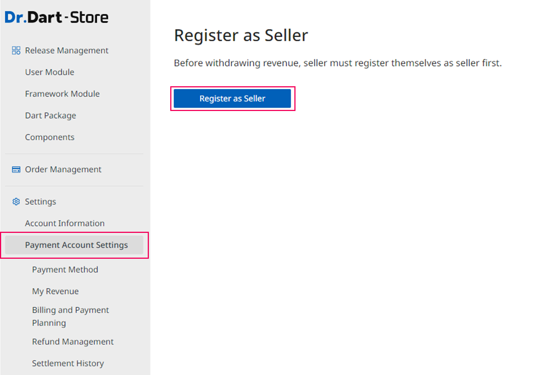View Settlement History
The image size is (534, 375).
click(68, 363)
